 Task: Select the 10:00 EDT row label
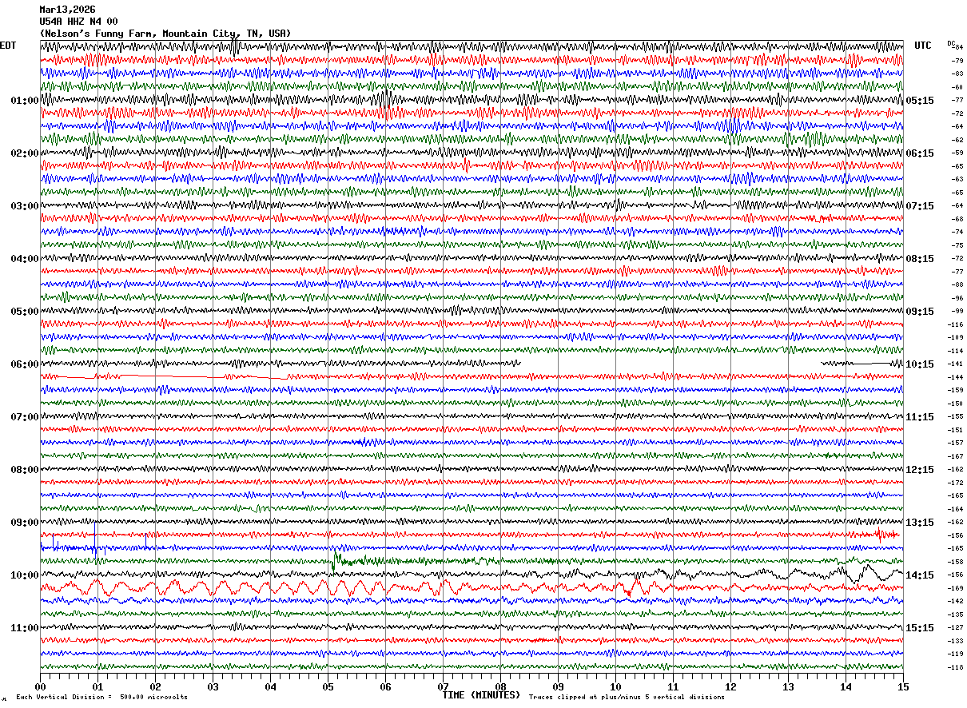(25, 575)
